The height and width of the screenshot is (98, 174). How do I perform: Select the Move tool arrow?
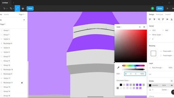(x=4, y=8)
